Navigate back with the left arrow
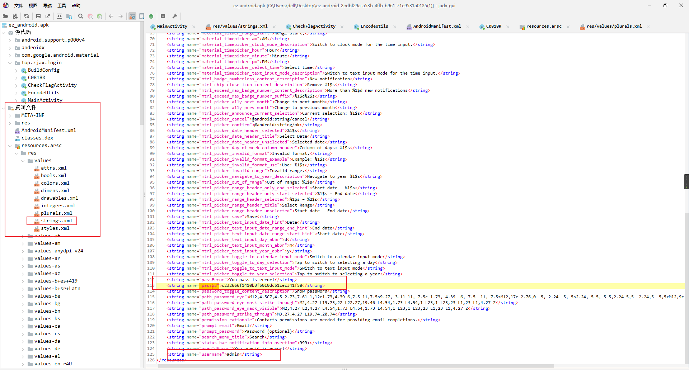Viewport: 689px width, 370px height. (111, 16)
